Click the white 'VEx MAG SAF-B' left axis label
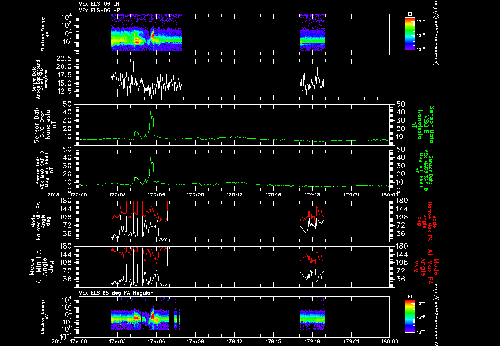 (44, 171)
